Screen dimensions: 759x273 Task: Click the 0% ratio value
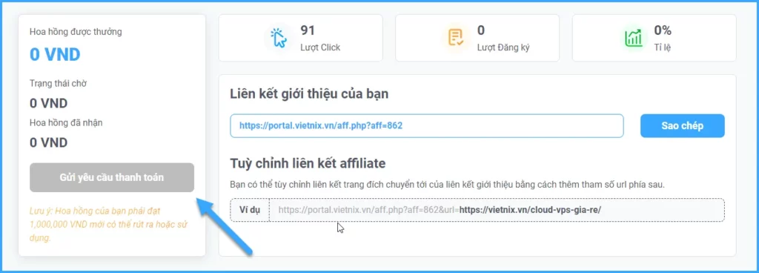[x=663, y=30]
